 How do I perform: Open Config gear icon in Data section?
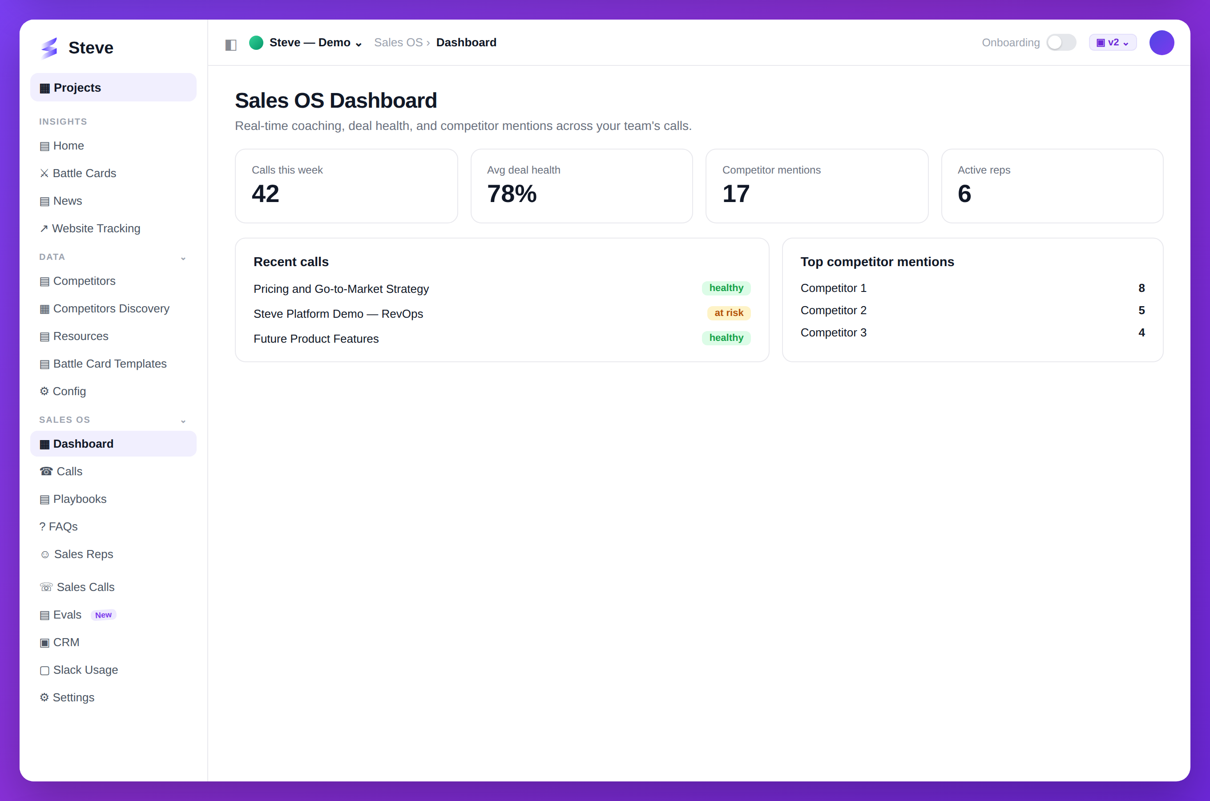[x=44, y=391]
